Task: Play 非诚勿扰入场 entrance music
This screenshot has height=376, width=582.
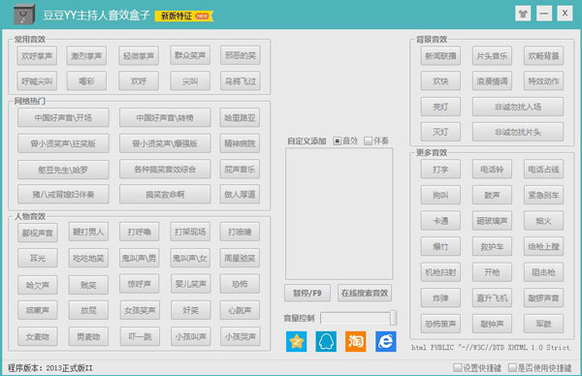Action: click(518, 107)
